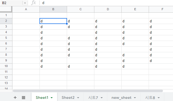Click empty cell F10

161,66
